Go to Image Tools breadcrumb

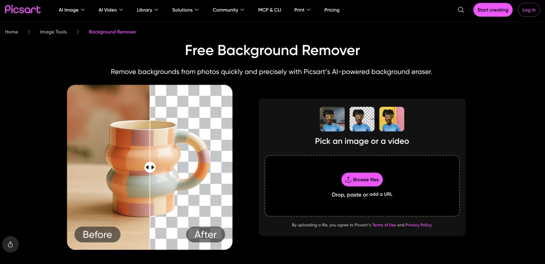(53, 32)
